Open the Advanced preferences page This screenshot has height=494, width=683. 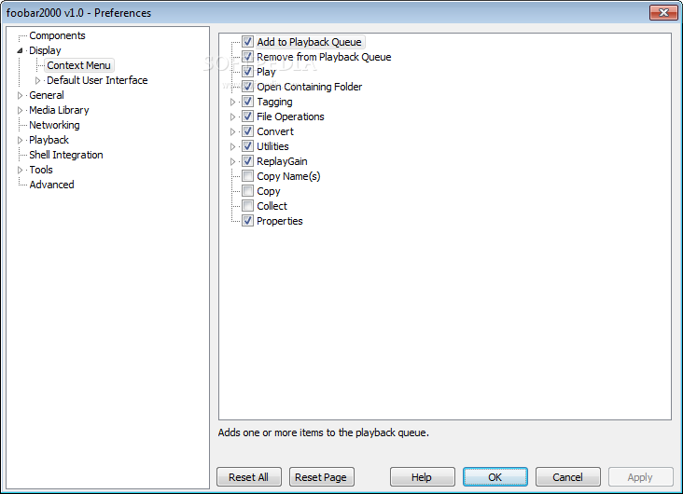pyautogui.click(x=51, y=185)
